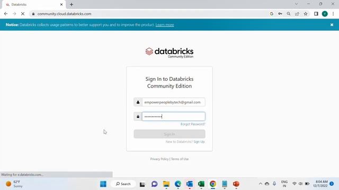Open Windows Start menu
Viewport: 339px width, 190px height.
tap(103, 184)
